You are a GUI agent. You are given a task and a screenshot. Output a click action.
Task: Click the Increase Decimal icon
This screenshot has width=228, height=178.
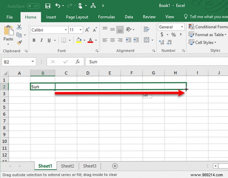coord(162,42)
